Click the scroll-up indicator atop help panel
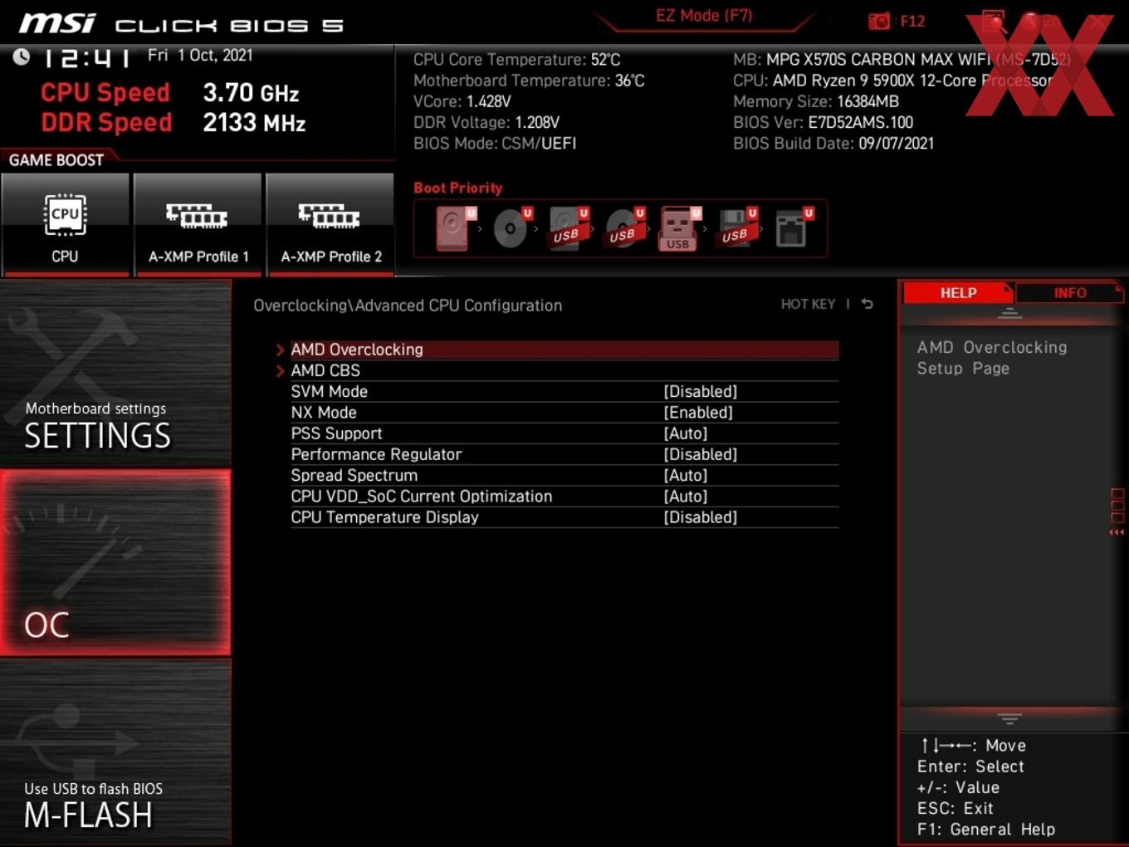 point(1009,313)
